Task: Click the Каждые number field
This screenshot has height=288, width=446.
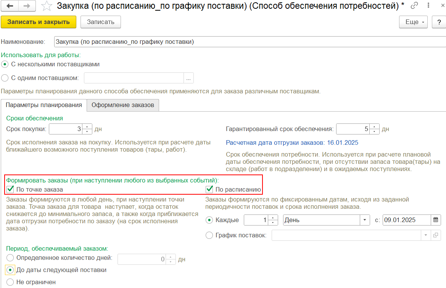Action: pos(256,220)
